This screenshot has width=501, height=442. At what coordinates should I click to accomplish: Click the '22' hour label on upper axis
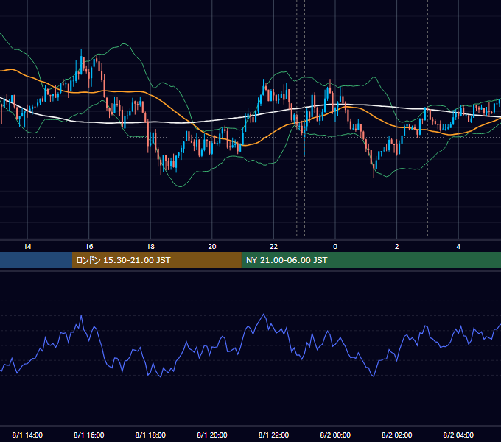pyautogui.click(x=273, y=247)
